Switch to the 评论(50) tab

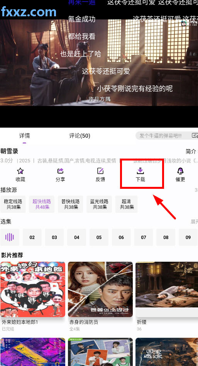tap(80, 136)
